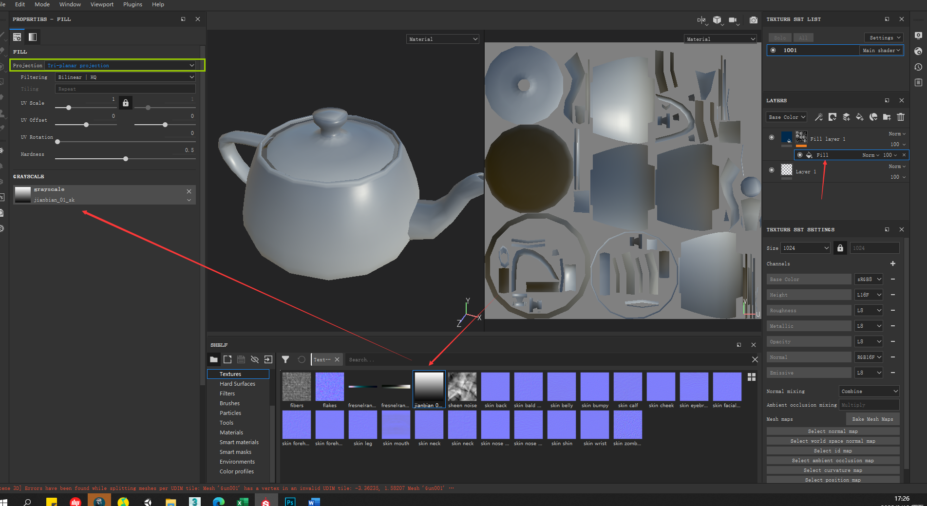Open the Settings dropdown in Texture Set List
927x506 pixels.
[884, 37]
